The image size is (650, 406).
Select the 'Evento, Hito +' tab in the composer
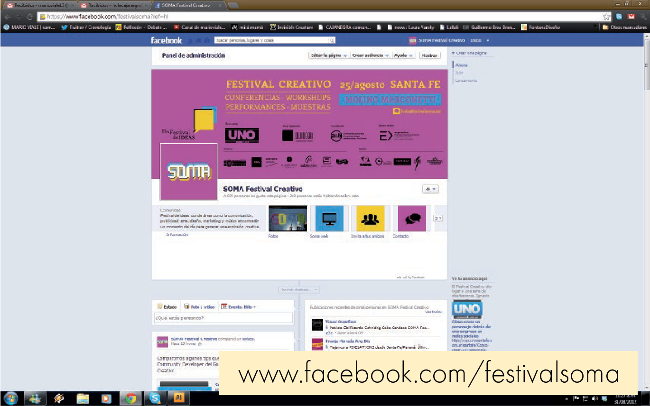pos(239,307)
